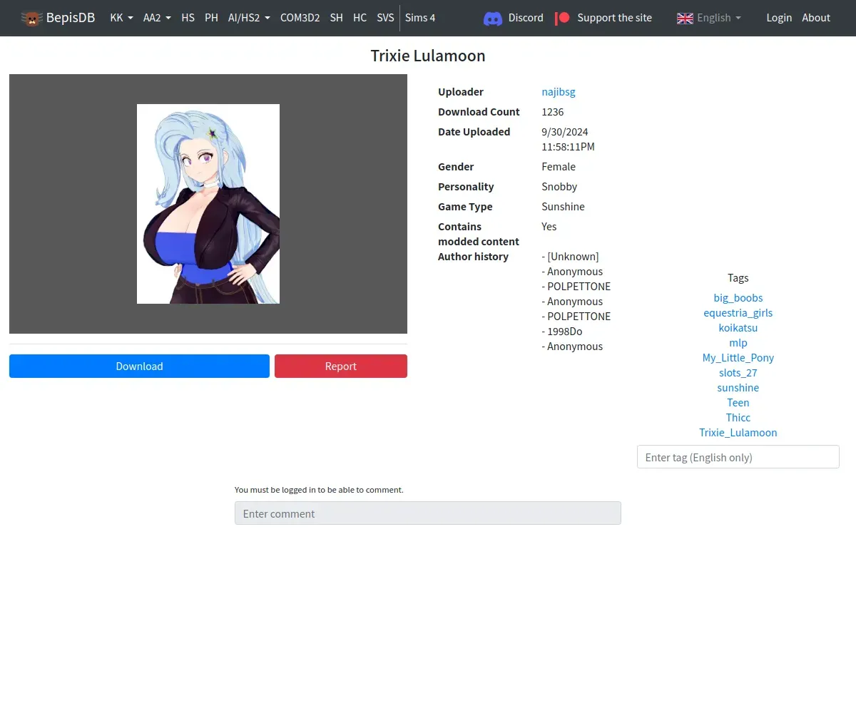This screenshot has height=713, width=856.
Task: Click the Sunshine game type value
Action: [563, 207]
